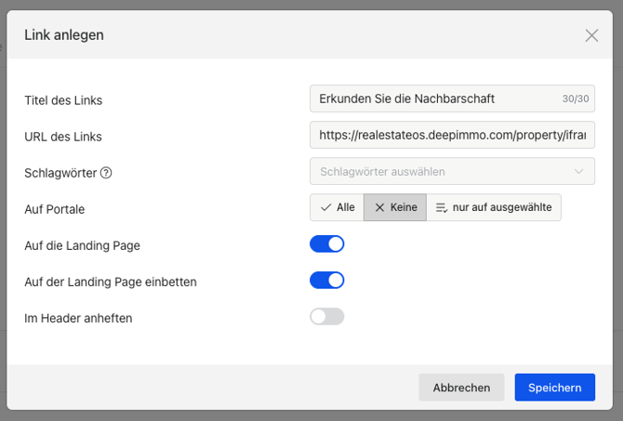The width and height of the screenshot is (623, 421).
Task: Click the Link anlegen dialog title
Action: coord(64,35)
